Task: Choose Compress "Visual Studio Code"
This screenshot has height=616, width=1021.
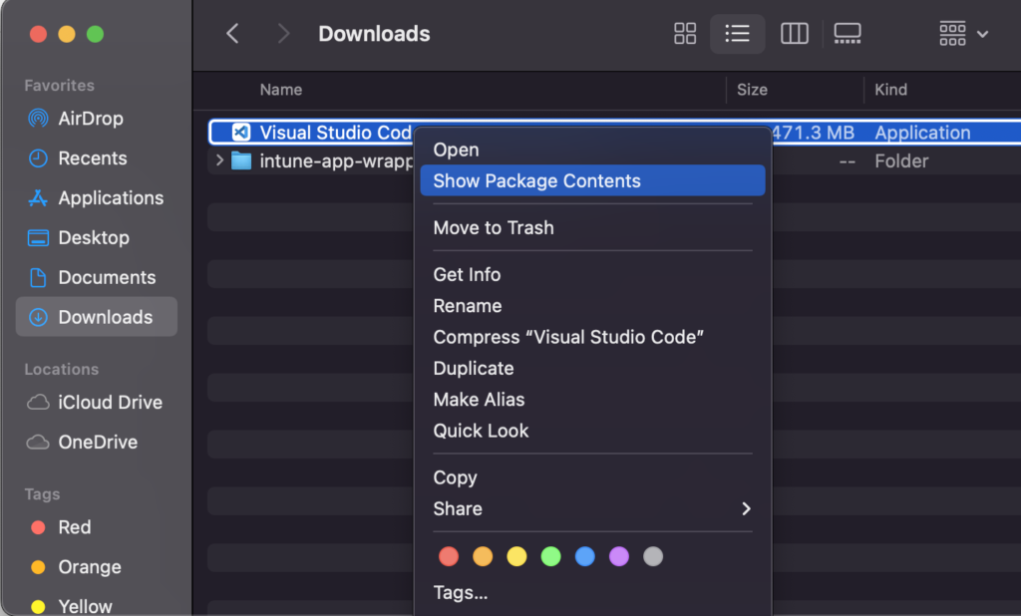Action: (592, 337)
